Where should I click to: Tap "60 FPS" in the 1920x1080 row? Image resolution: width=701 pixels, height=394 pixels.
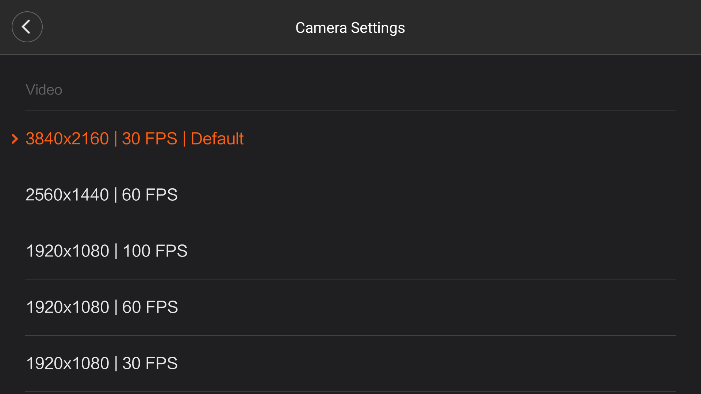[x=150, y=307]
